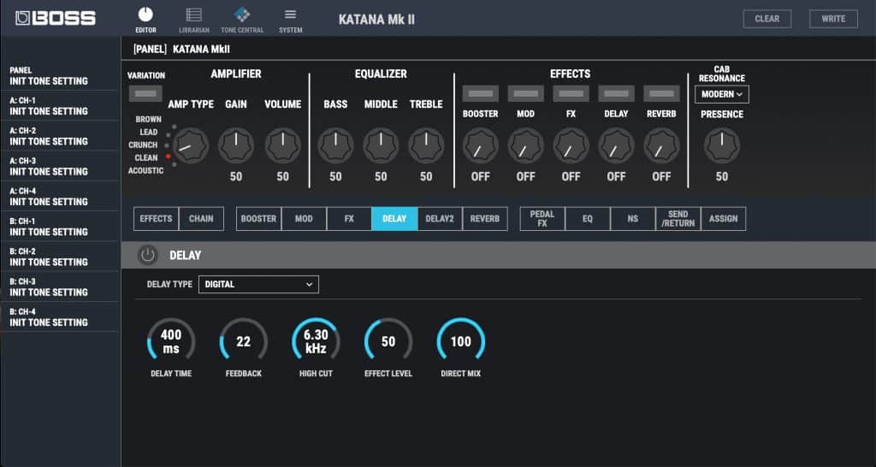Toggle the Mod effect switch
Image resolution: width=876 pixels, height=467 pixels.
click(x=525, y=93)
